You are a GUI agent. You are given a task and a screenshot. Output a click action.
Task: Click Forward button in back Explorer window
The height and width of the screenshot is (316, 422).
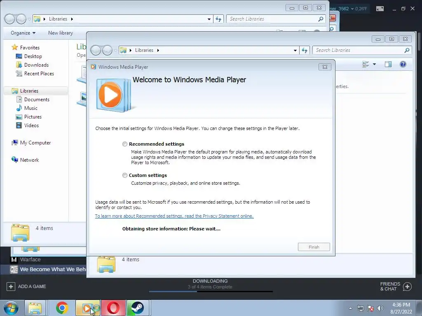[21, 19]
